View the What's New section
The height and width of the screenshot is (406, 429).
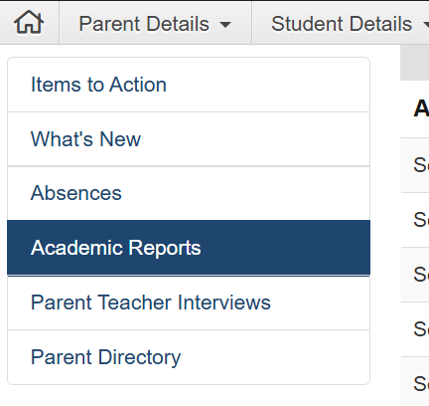coord(189,139)
